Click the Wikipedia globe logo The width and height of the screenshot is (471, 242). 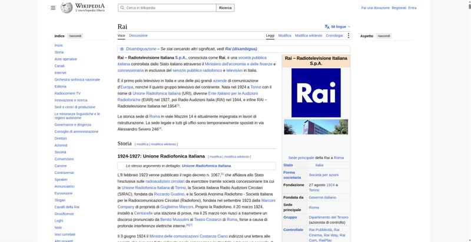tap(67, 8)
